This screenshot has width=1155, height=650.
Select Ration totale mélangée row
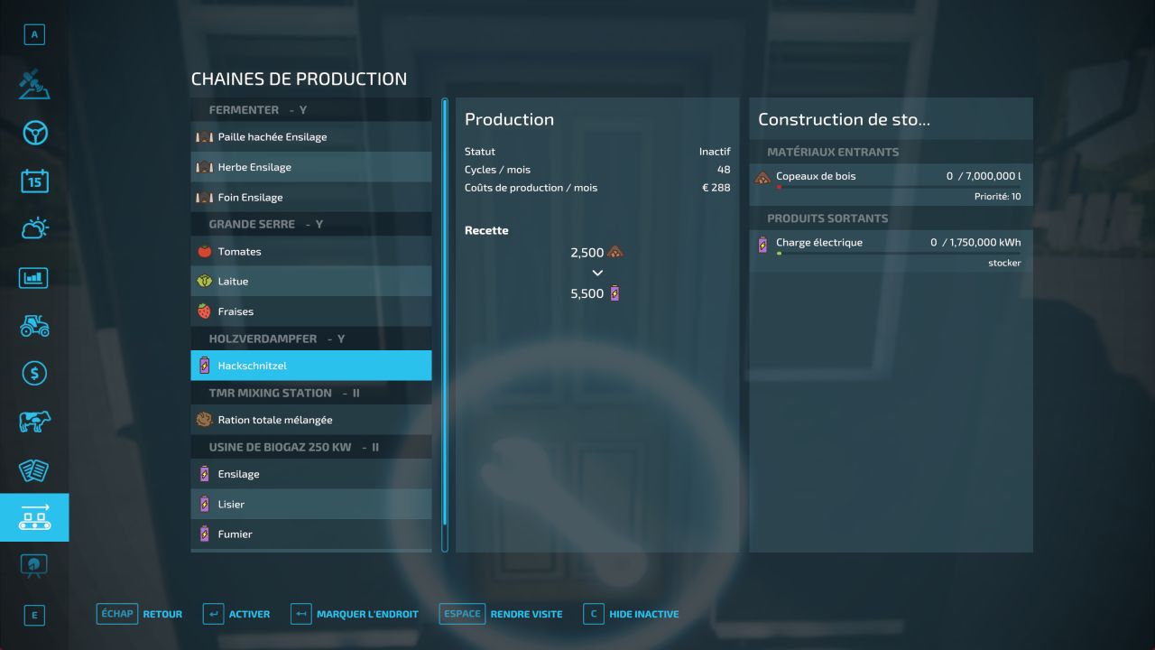311,420
